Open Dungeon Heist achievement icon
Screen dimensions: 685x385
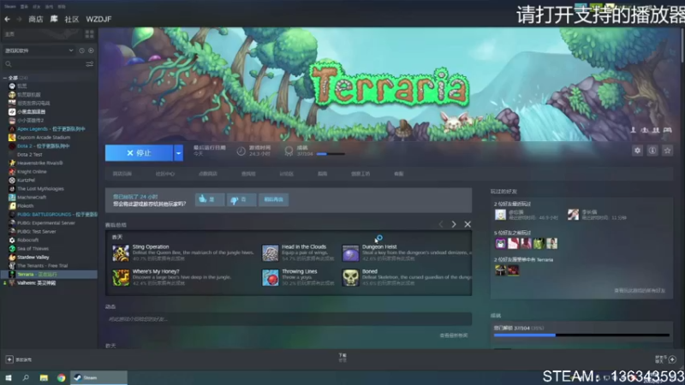pyautogui.click(x=350, y=253)
